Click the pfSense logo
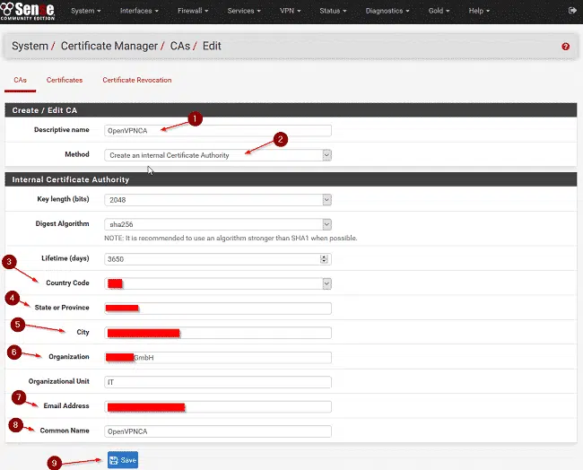This screenshot has height=470, width=583. [x=28, y=11]
